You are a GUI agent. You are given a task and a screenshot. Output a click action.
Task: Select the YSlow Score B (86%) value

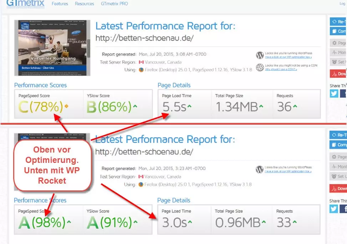(109, 107)
